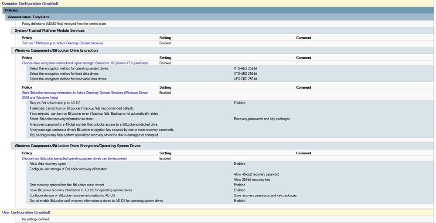Select 'encryption method for fixed data drives' row label
Image resolution: width=436 pixels, height=223 pixels.
pyautogui.click(x=64, y=74)
